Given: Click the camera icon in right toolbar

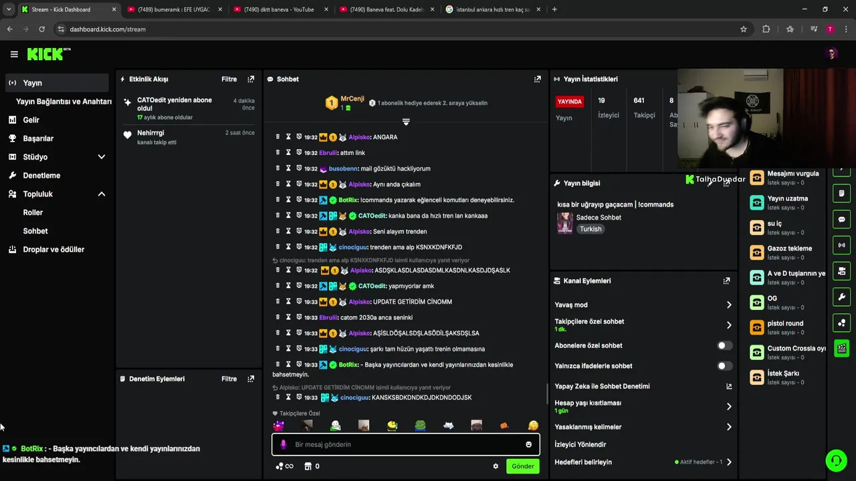Looking at the screenshot, I should [x=842, y=271].
